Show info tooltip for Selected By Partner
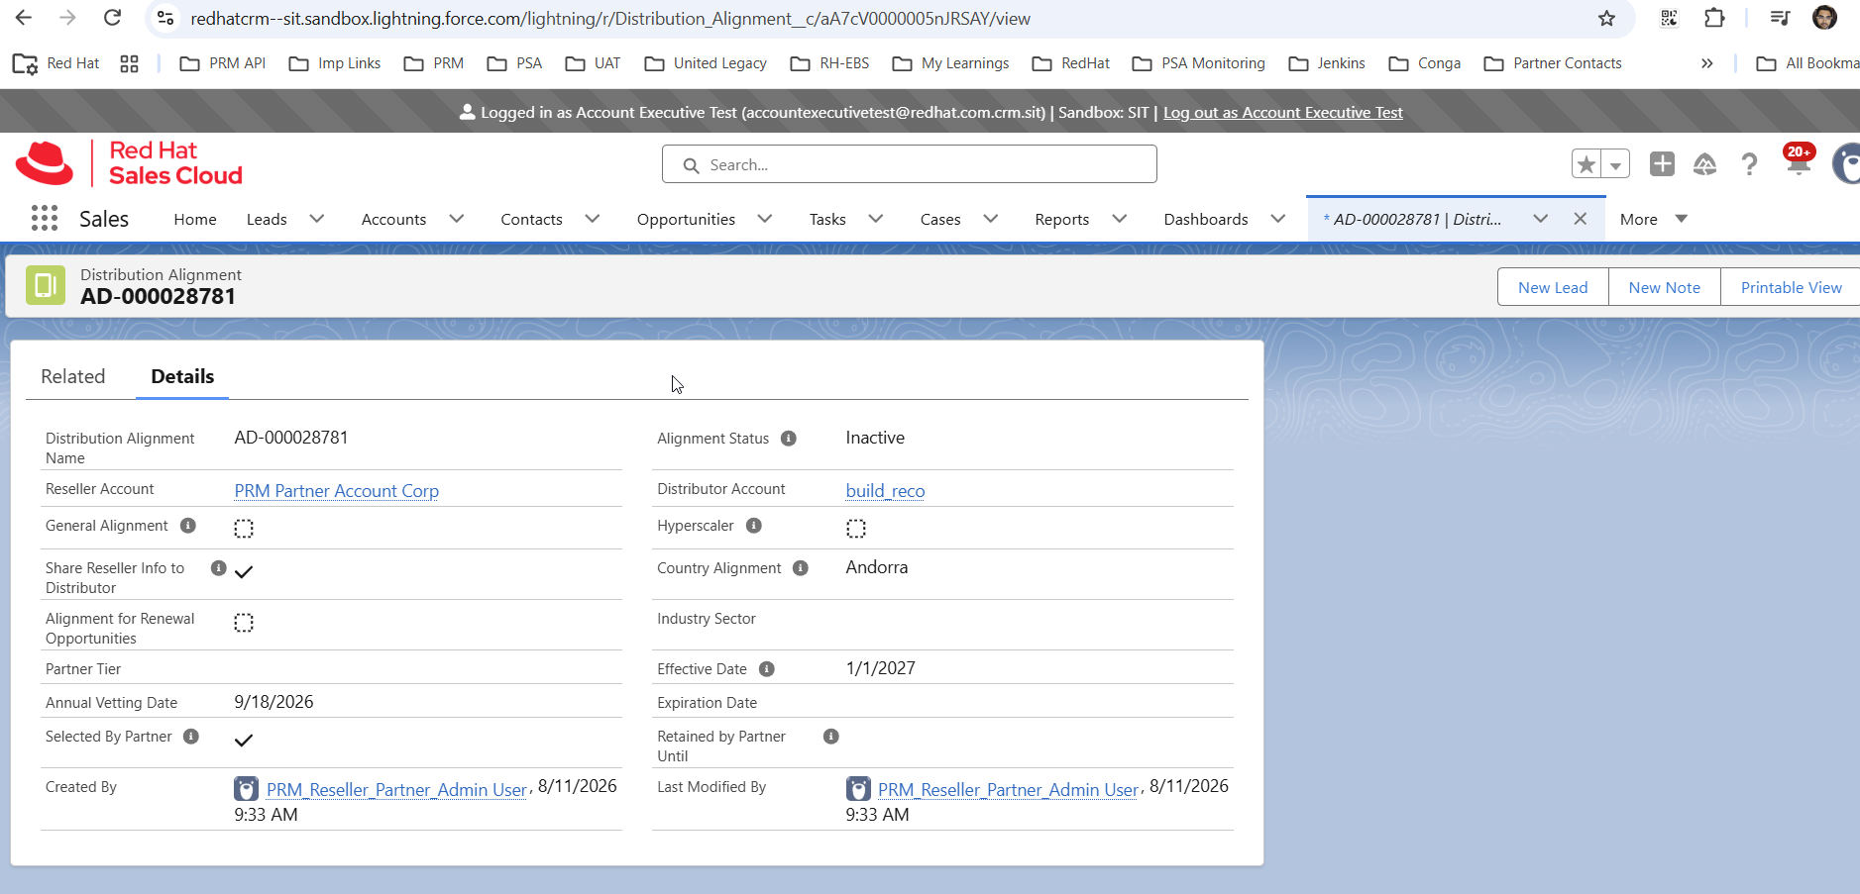The width and height of the screenshot is (1860, 894). 191,737
